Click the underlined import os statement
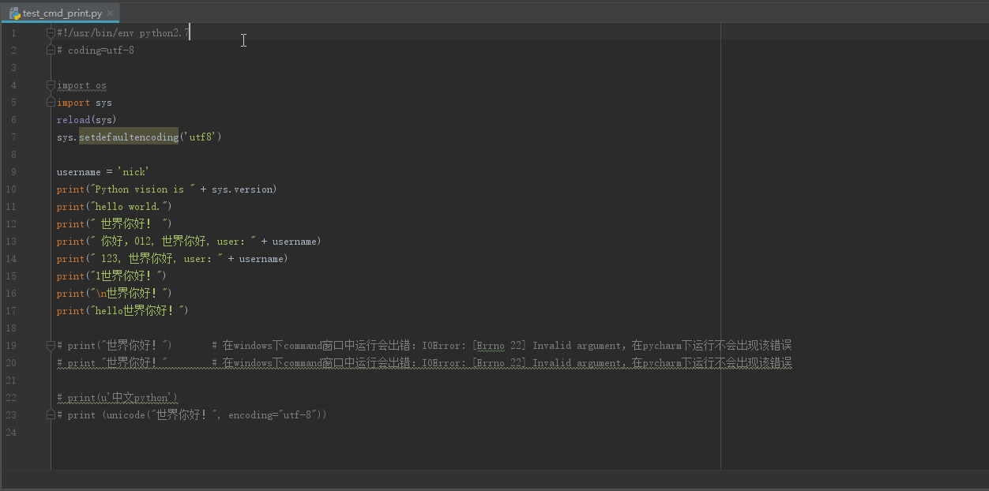Viewport: 989px width, 491px height. pos(81,84)
